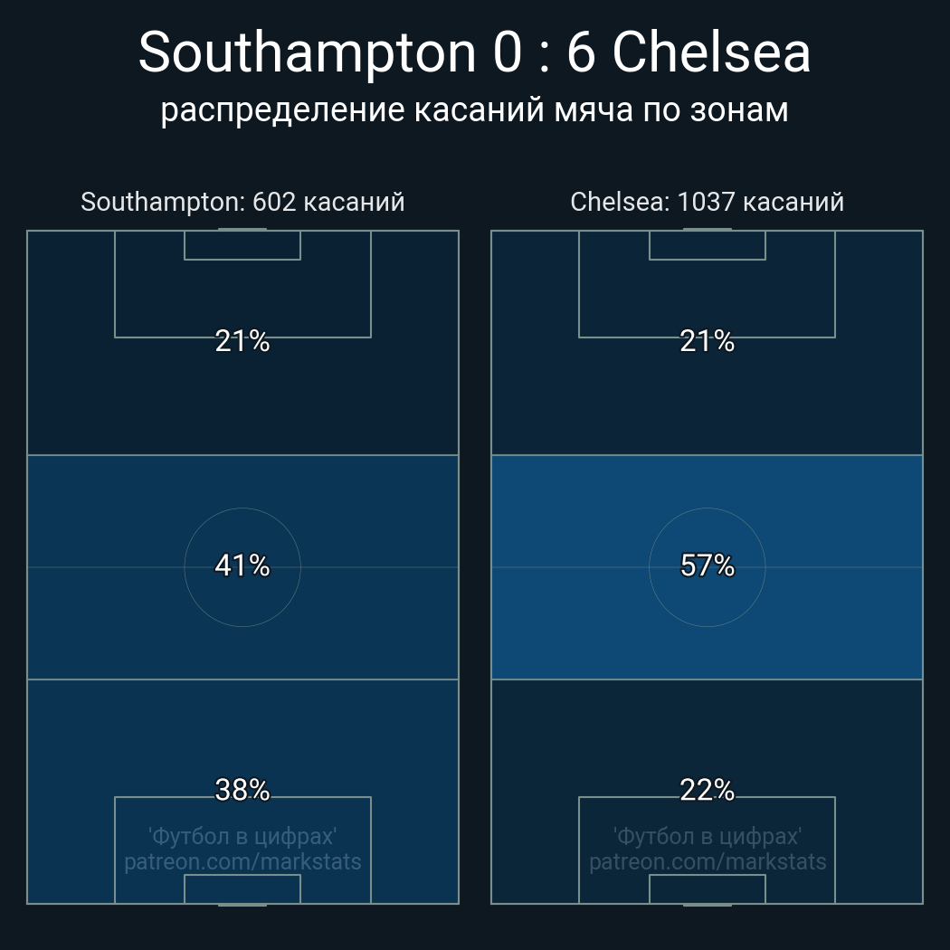This screenshot has width=950, height=950.
Task: Open patreon.com/markstats link on Chelsea pitch
Action: [708, 862]
